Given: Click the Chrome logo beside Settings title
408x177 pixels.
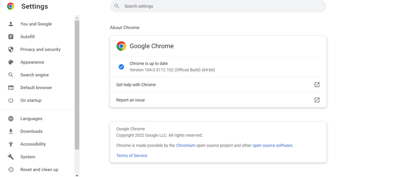Looking at the screenshot, I should pyautogui.click(x=11, y=6).
